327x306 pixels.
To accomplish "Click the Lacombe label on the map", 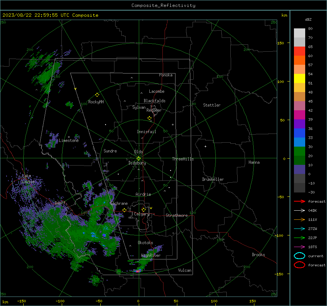I will point(157,91).
